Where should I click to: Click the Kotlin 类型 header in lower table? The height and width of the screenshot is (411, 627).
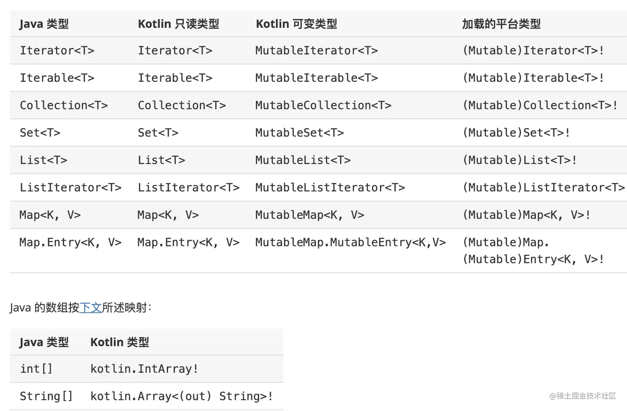pyautogui.click(x=119, y=342)
